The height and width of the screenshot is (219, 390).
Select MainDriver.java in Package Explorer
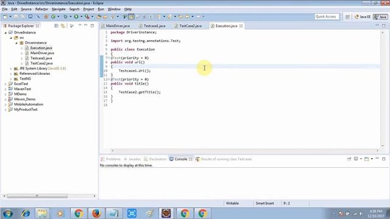pyautogui.click(x=42, y=53)
